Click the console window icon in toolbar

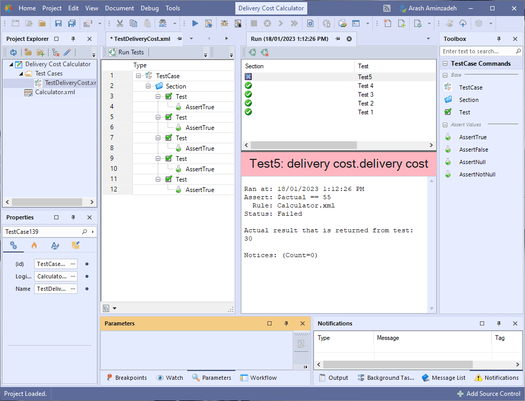click(355, 23)
